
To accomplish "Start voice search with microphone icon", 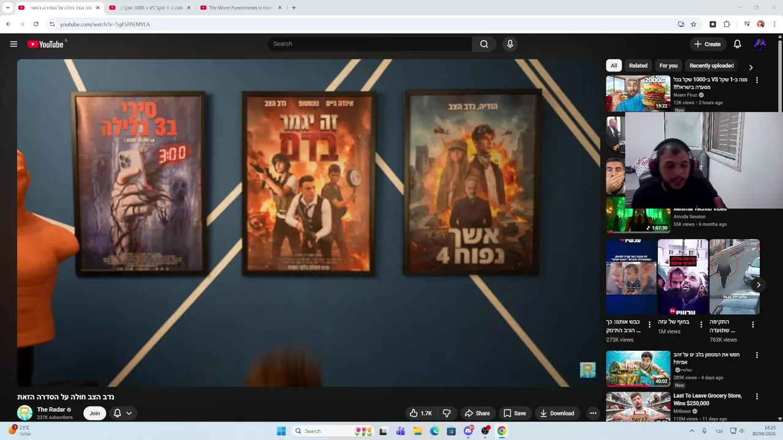I will pyautogui.click(x=510, y=44).
